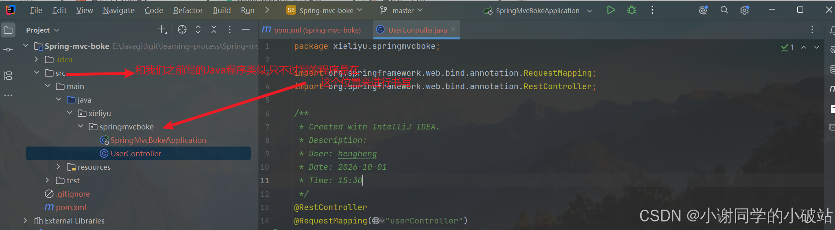Viewport: 835px width, 230px height.
Task: Open Structure tool window sidebar icon
Action: point(8,76)
